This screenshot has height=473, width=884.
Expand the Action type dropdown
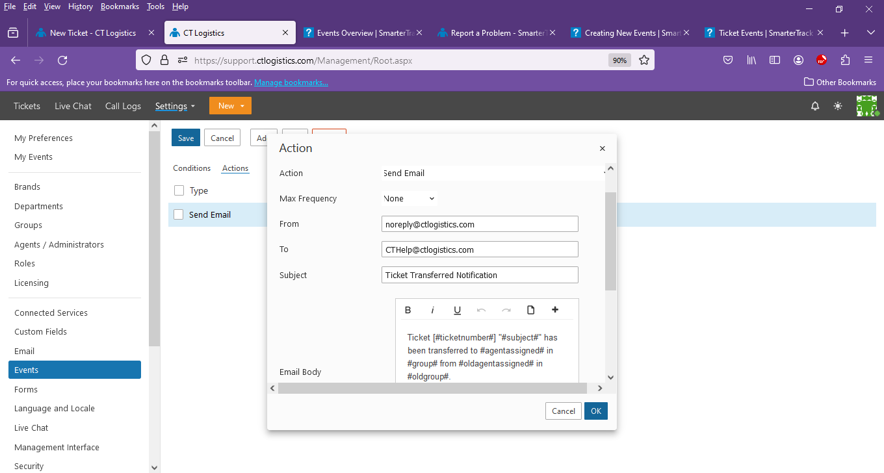pos(494,173)
